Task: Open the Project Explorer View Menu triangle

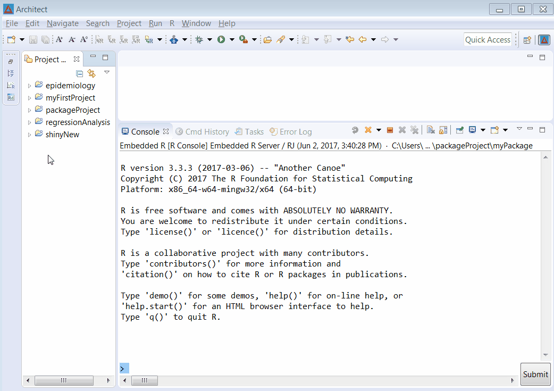Action: 107,72
